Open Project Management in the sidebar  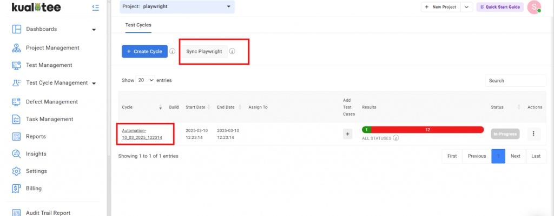(52, 48)
